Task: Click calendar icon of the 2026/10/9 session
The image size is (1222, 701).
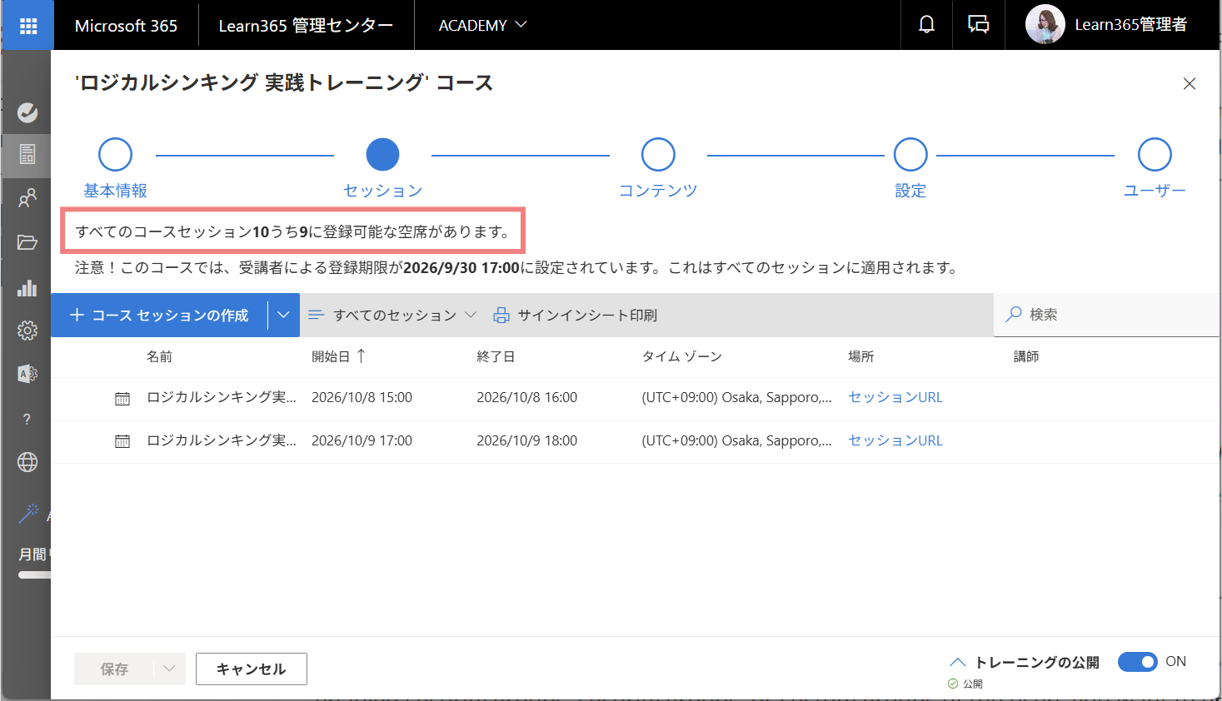Action: (x=122, y=441)
